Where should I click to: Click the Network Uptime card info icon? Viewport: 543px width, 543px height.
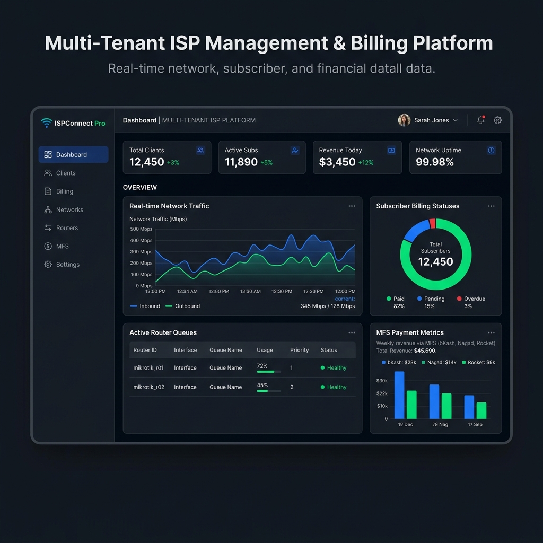coord(491,150)
